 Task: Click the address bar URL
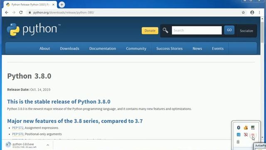(x=64, y=12)
